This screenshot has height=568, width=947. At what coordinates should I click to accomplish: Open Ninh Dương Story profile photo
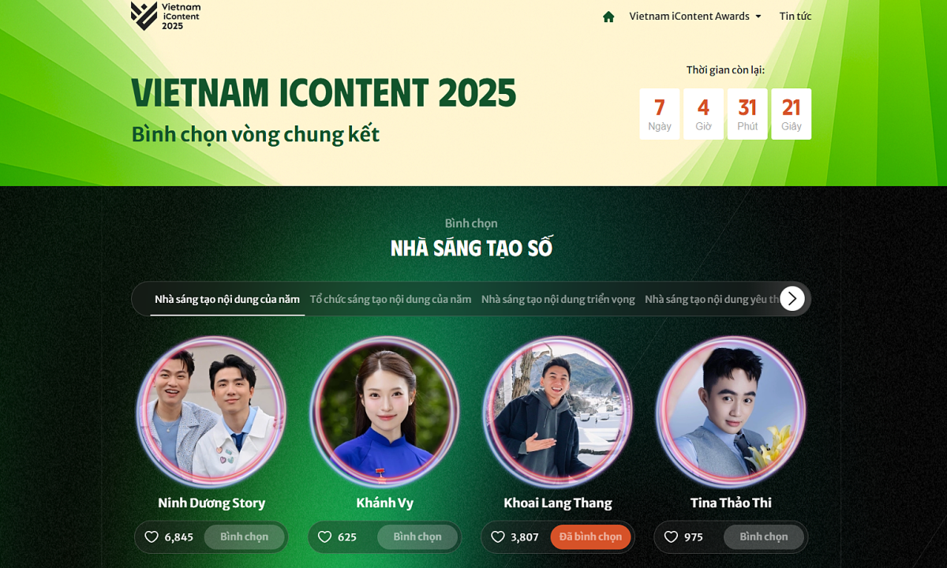point(211,411)
